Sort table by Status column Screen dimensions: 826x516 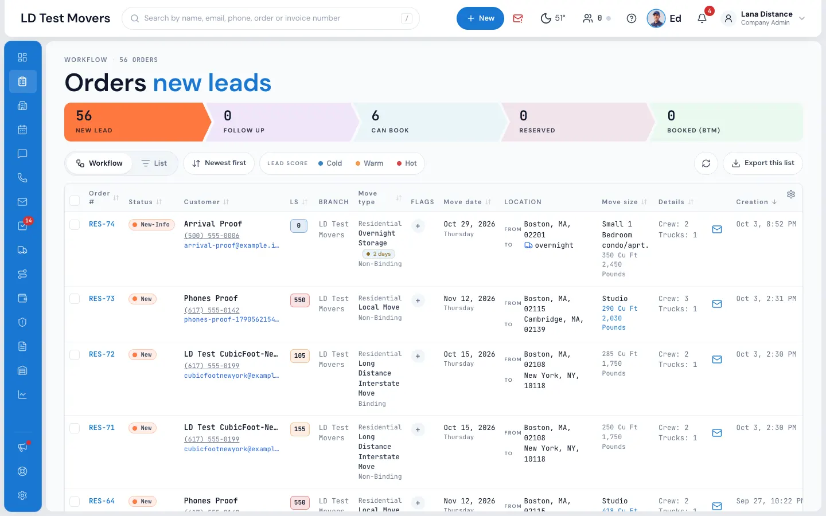(145, 202)
